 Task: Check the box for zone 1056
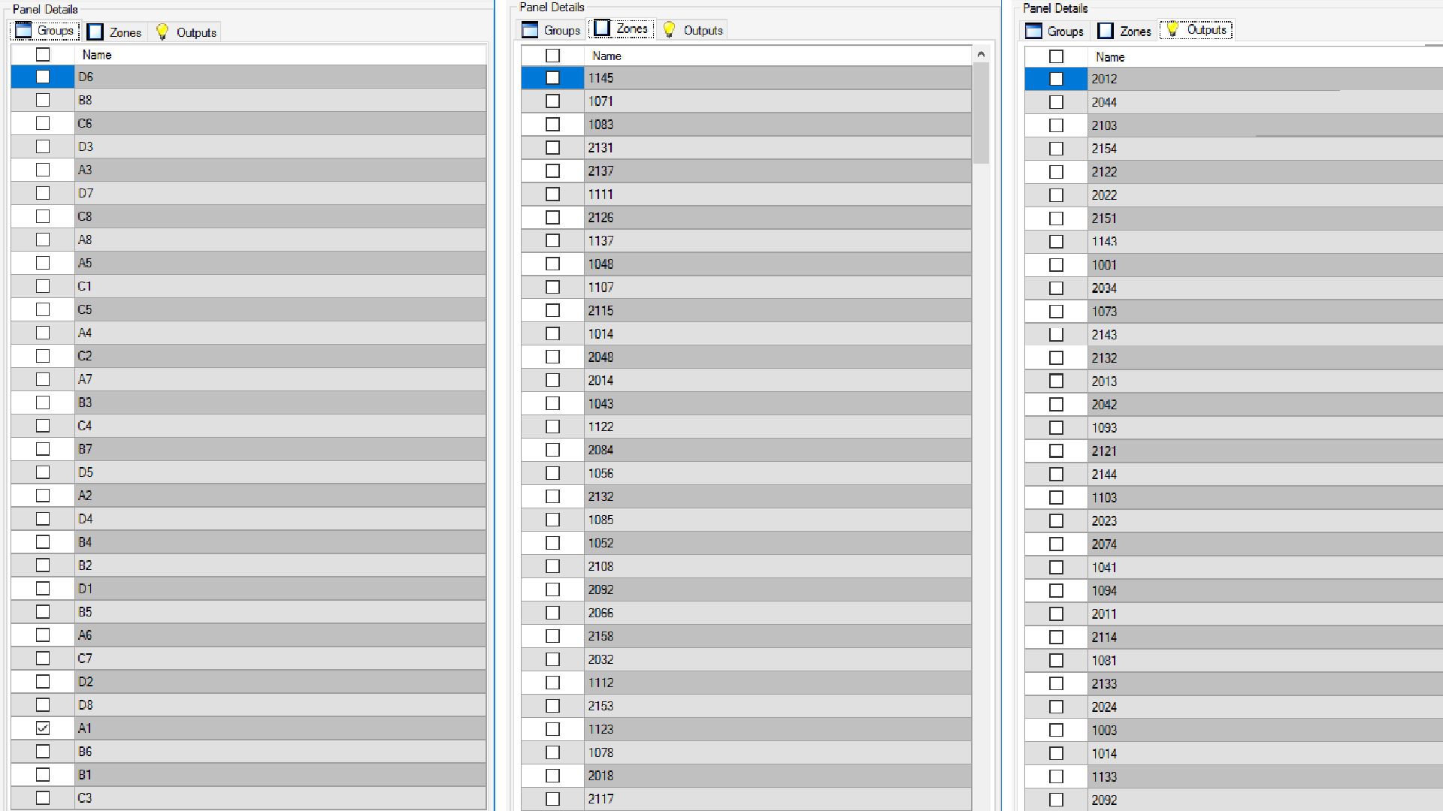pos(552,473)
